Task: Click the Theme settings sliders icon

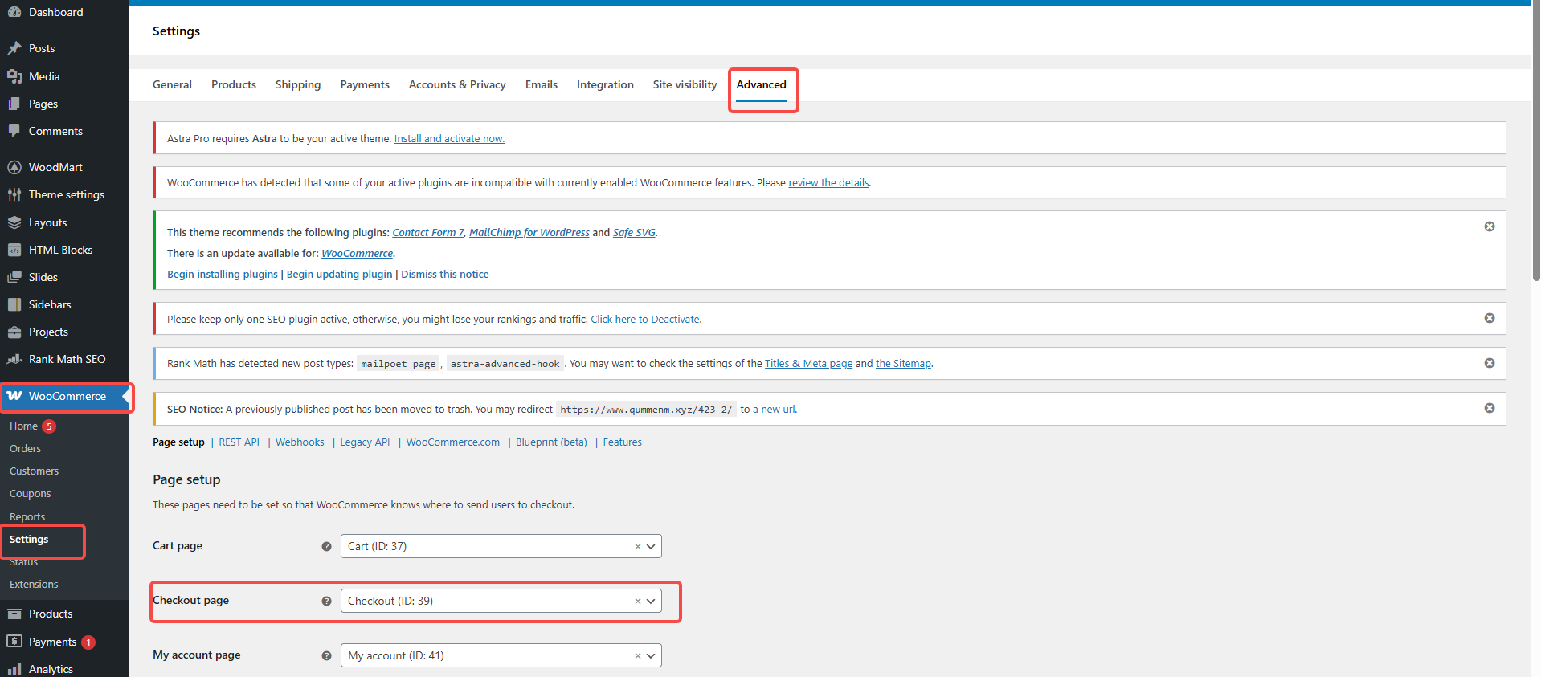Action: (14, 194)
